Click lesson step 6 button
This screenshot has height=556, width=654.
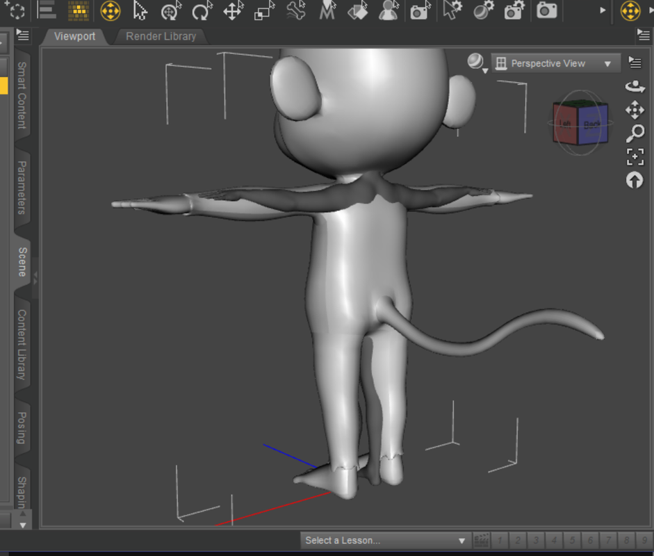coord(590,541)
